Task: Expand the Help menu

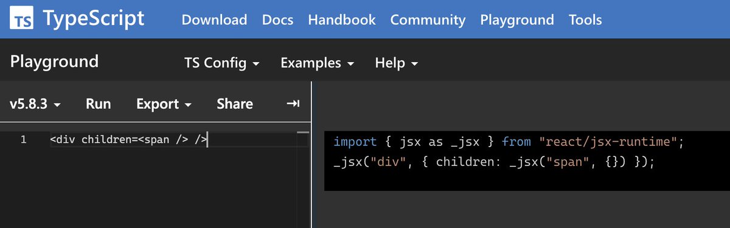Action: click(397, 63)
